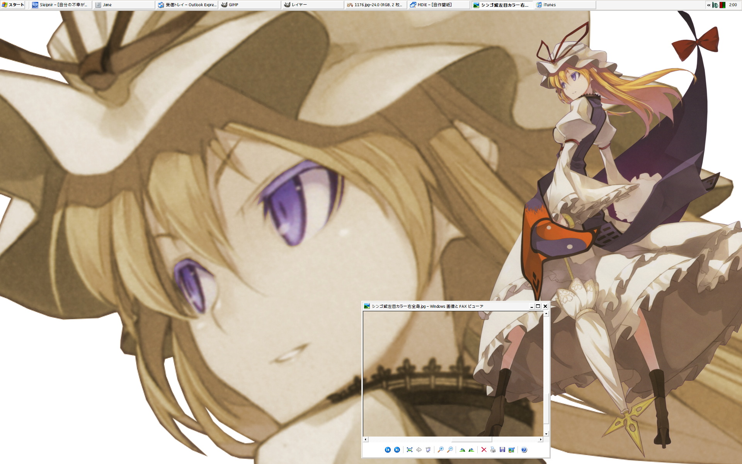Click the viewer's horizontal scrollbar thumb
The height and width of the screenshot is (464, 742).
(x=471, y=439)
